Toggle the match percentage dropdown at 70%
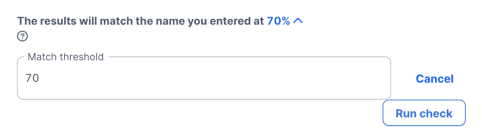This screenshot has height=139, width=482. pos(285,21)
